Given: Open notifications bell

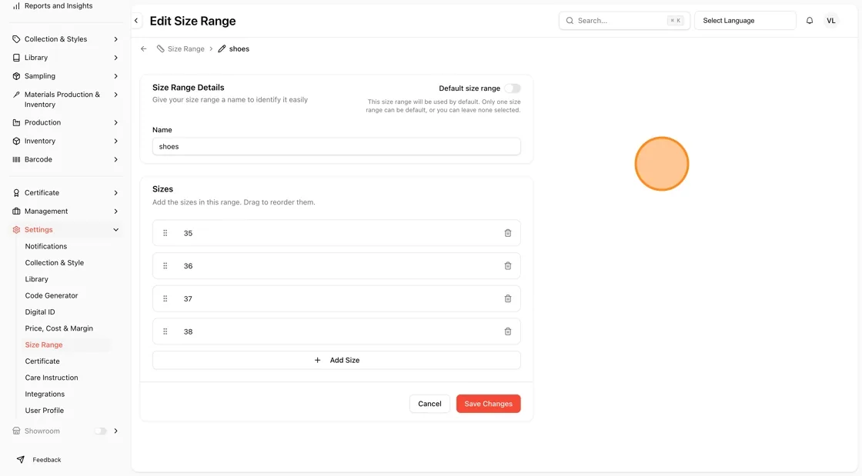Looking at the screenshot, I should (x=810, y=20).
